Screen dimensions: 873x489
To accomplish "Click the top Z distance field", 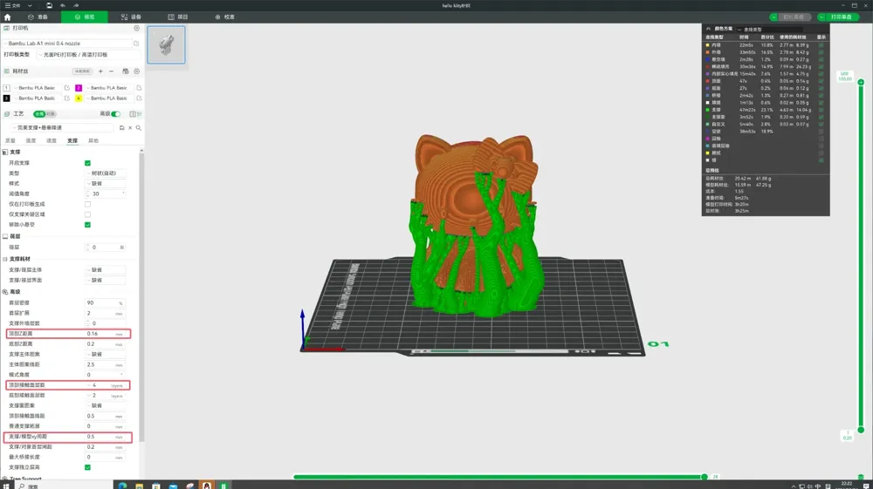I will (106, 333).
